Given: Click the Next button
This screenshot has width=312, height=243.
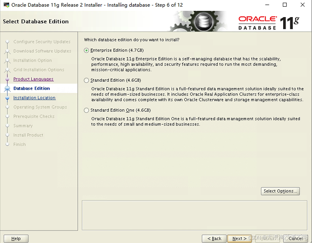Looking at the screenshot, I should (239, 238).
